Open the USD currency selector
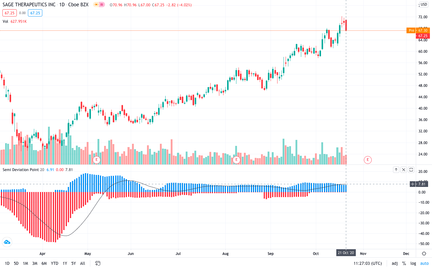The width and height of the screenshot is (432, 269). tap(424, 4)
